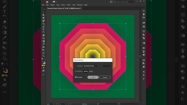Swap fill and stroke colors
Screen dimensions: 187x105
pos(45,59)
